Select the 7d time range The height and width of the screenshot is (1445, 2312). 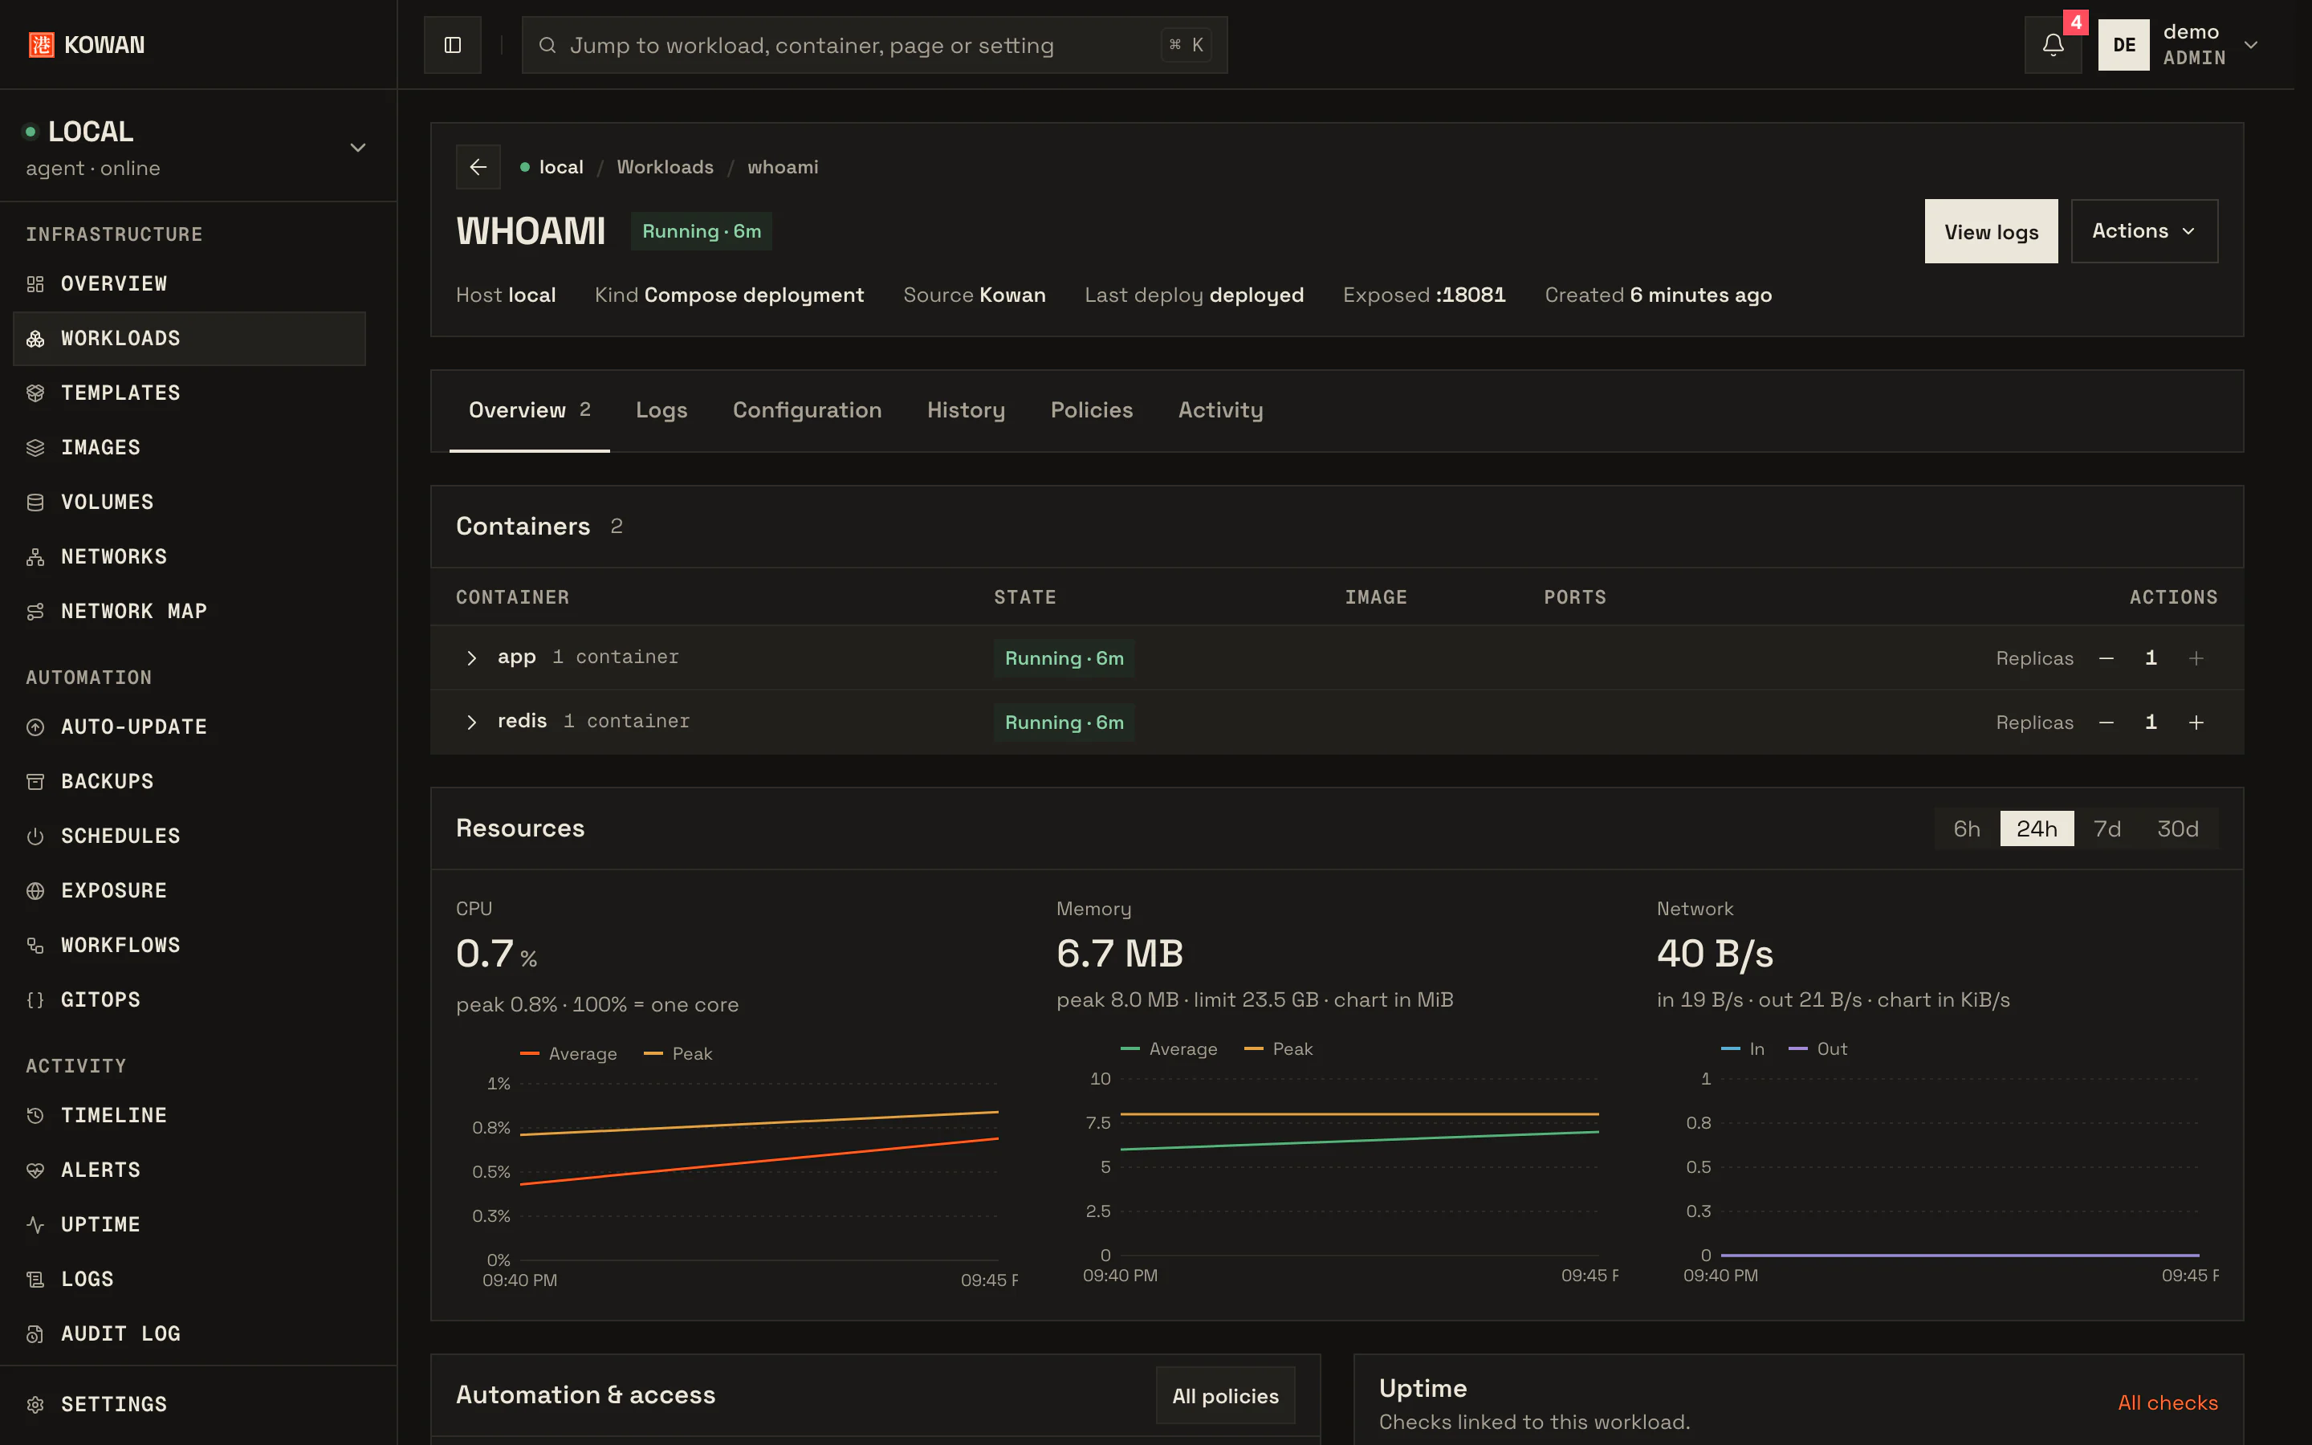[x=2106, y=828]
